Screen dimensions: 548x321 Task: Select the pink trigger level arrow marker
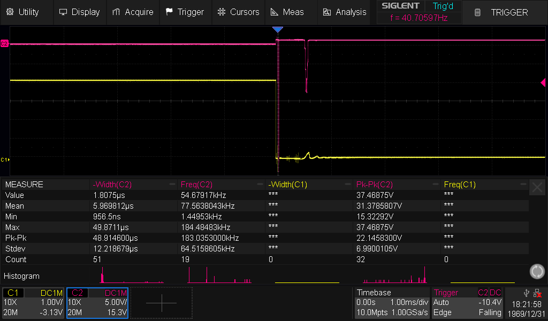543,82
